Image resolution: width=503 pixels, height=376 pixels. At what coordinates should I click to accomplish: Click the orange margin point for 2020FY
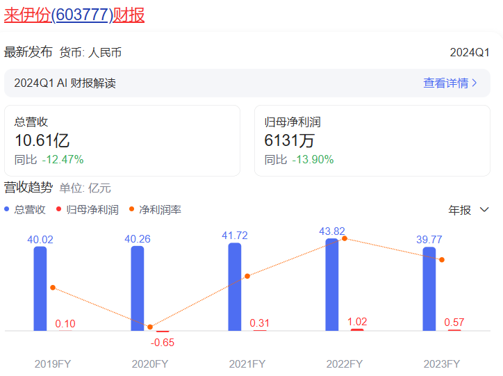pyautogui.click(x=150, y=327)
